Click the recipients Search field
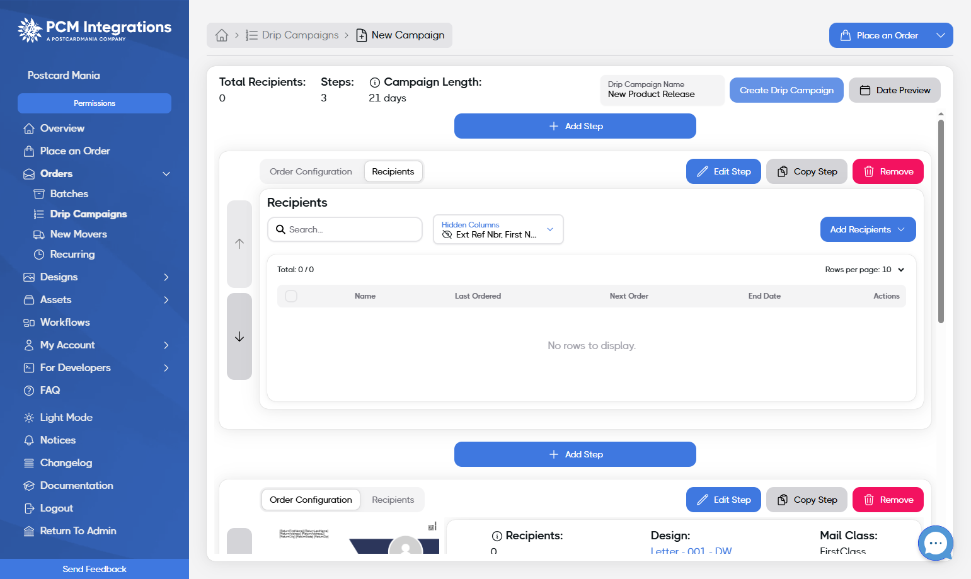 pos(345,229)
